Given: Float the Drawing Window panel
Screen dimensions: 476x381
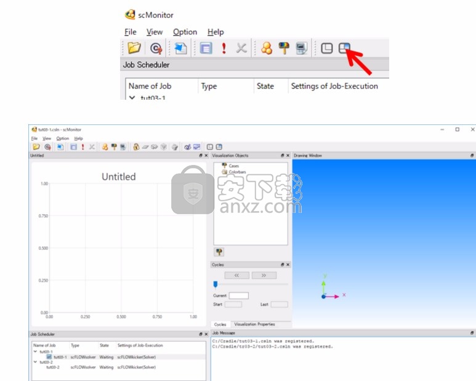Looking at the screenshot, I should point(472,155).
